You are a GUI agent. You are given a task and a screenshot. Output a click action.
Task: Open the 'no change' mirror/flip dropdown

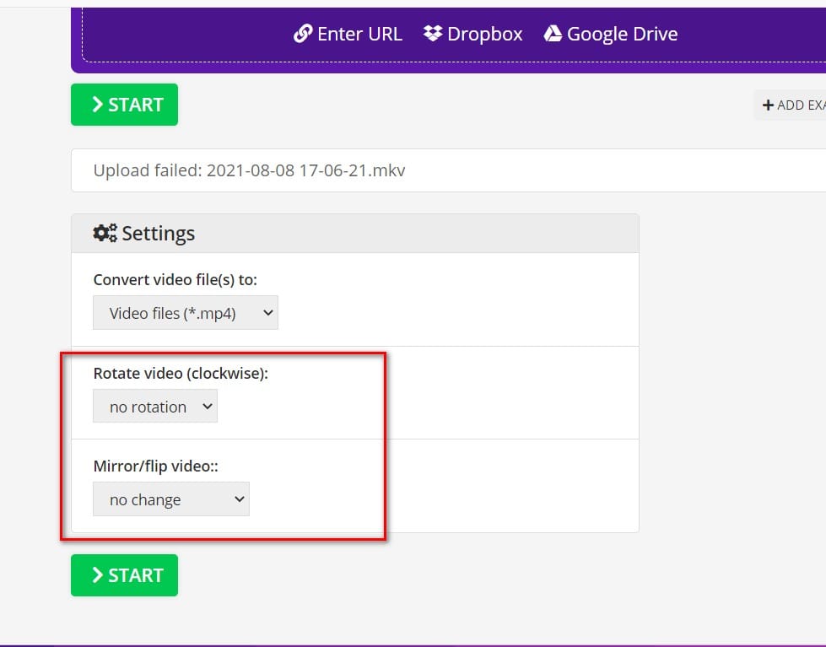(x=171, y=499)
